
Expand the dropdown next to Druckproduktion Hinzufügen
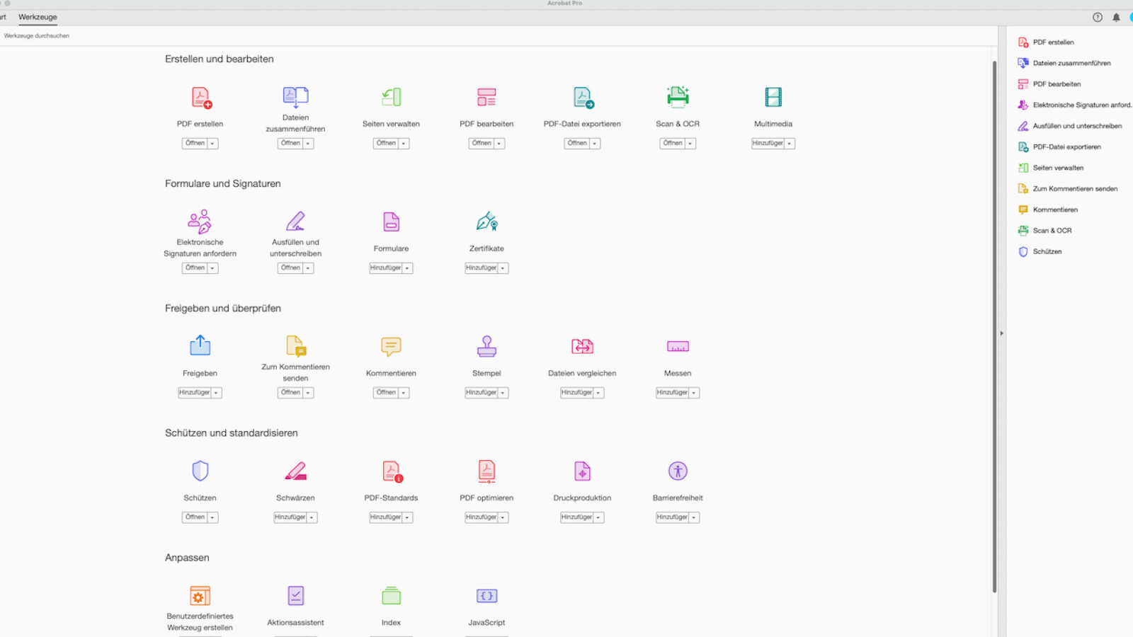point(598,517)
